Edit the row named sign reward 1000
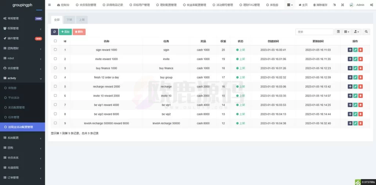Image resolution: width=376 pixels, height=185 pixels. click(355, 50)
